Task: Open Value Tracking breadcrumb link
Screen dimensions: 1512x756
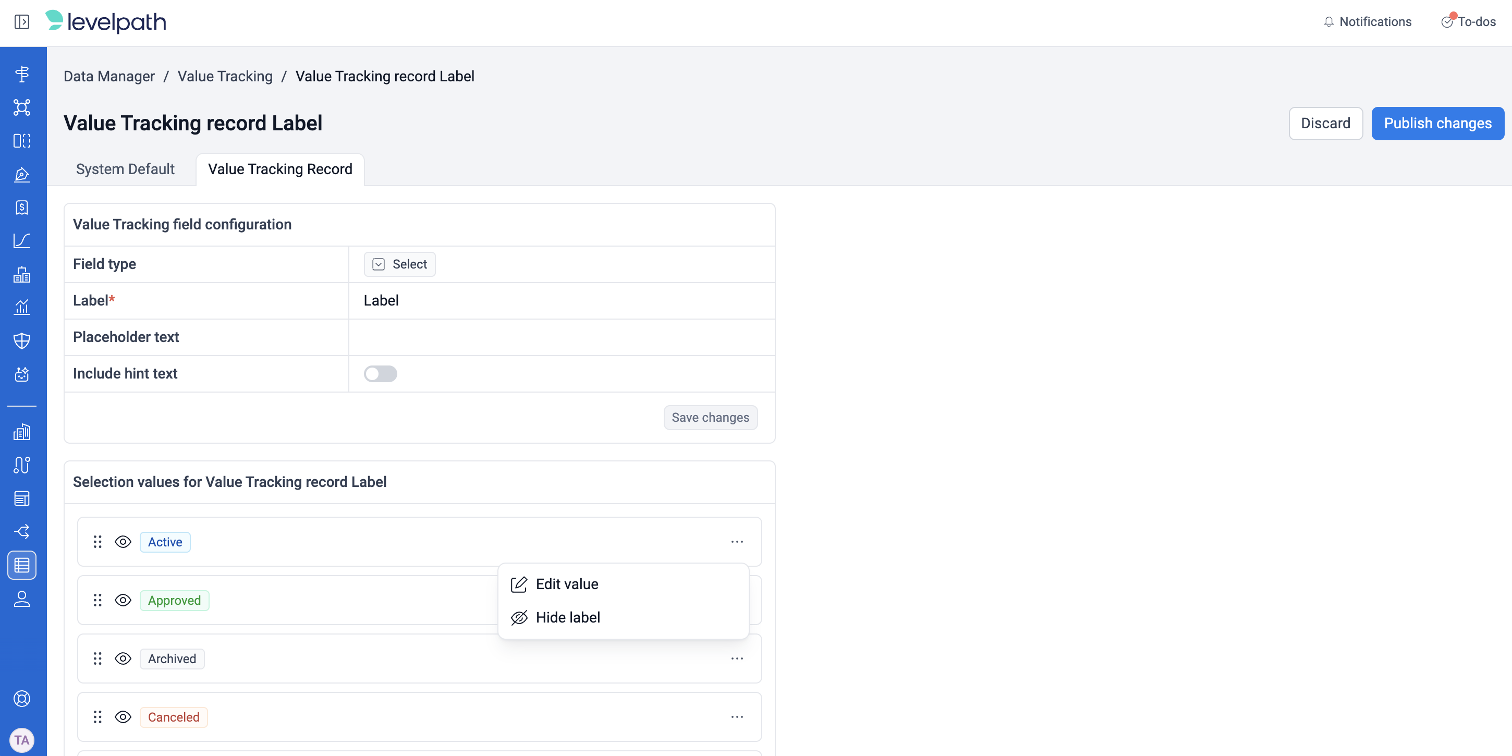Action: (x=225, y=76)
